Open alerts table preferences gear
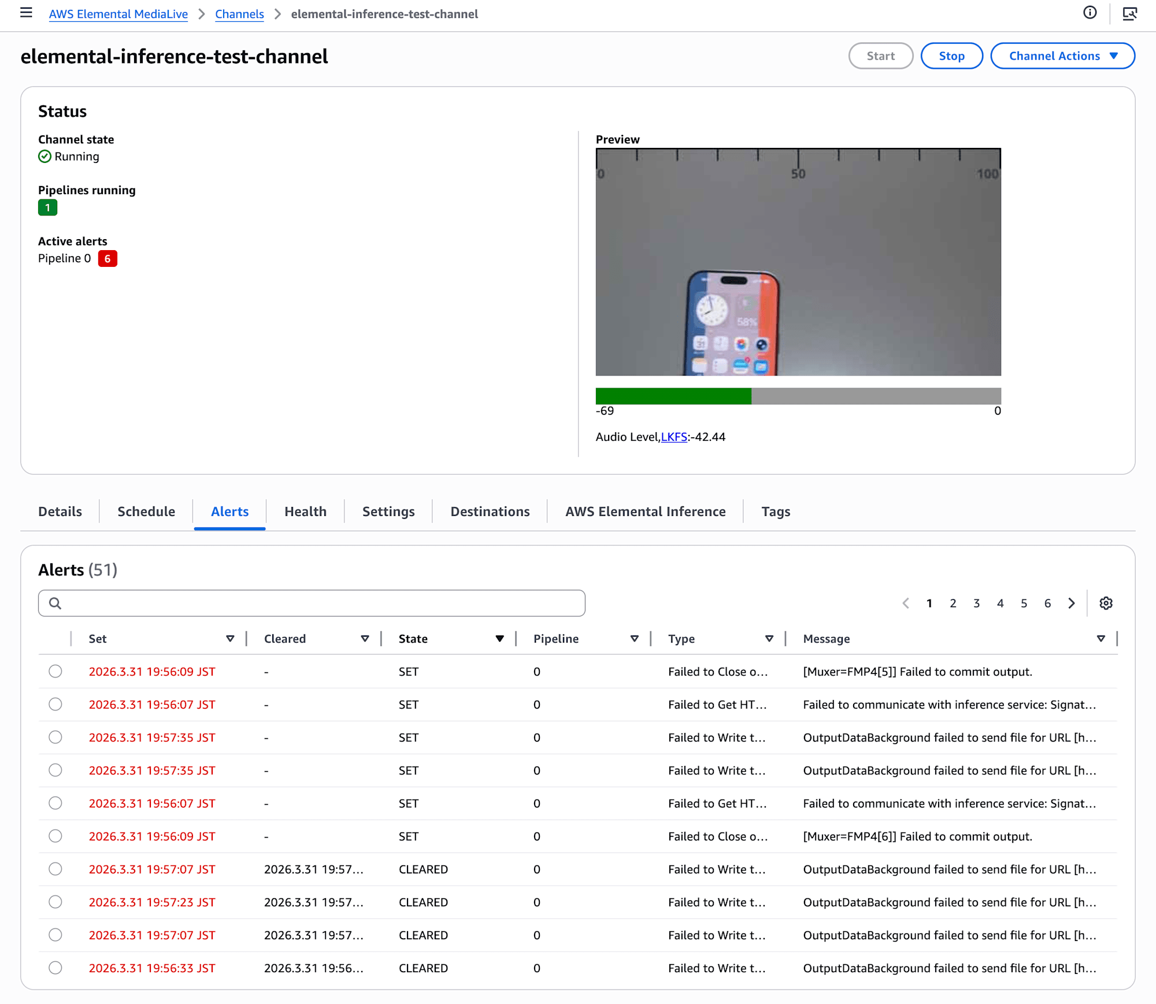 pos(1106,603)
